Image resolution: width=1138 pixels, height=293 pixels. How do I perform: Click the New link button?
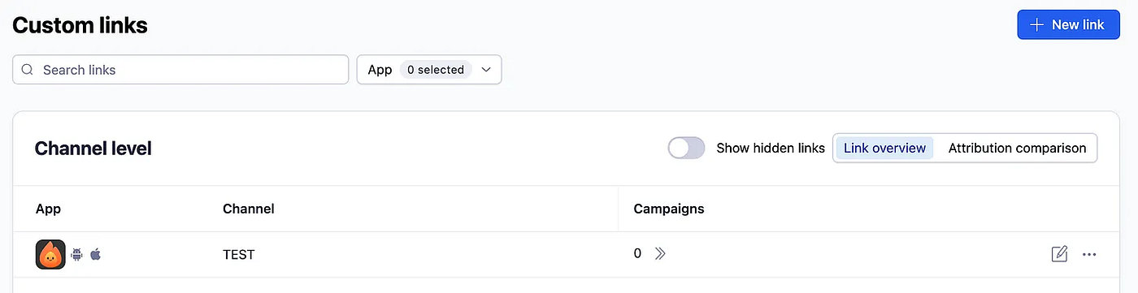coord(1068,24)
